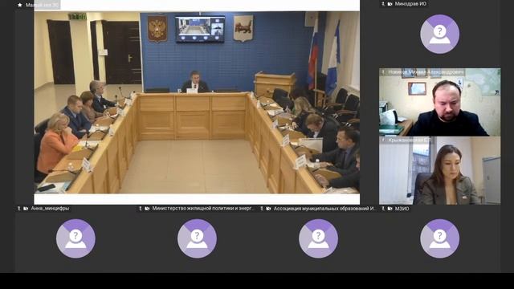Open Крыжановская video tile
Screen dimensions: 514x289
440,171
